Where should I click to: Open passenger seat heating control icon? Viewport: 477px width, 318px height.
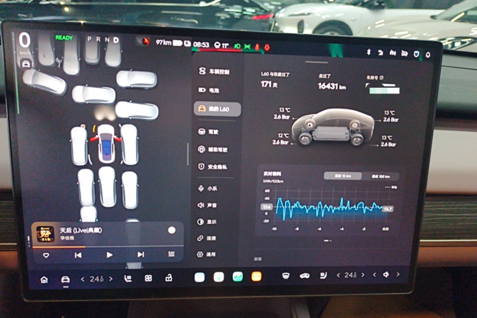323,275
